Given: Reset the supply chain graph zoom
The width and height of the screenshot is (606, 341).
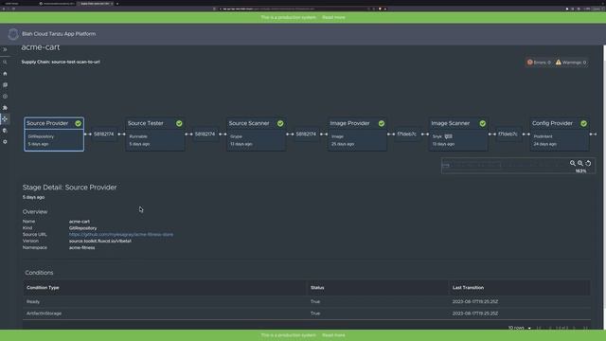Looking at the screenshot, I should coord(588,163).
